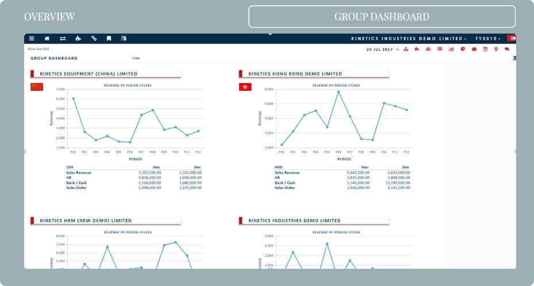Click the CNY currency column header
The image size is (534, 286).
coord(70,167)
